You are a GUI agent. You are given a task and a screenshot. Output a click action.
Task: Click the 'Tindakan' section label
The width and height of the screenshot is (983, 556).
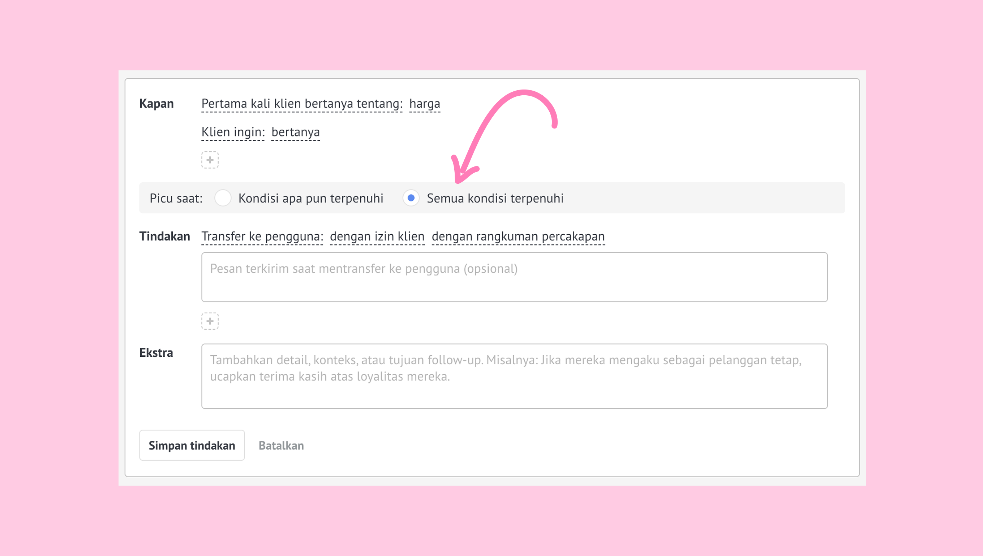pos(164,236)
